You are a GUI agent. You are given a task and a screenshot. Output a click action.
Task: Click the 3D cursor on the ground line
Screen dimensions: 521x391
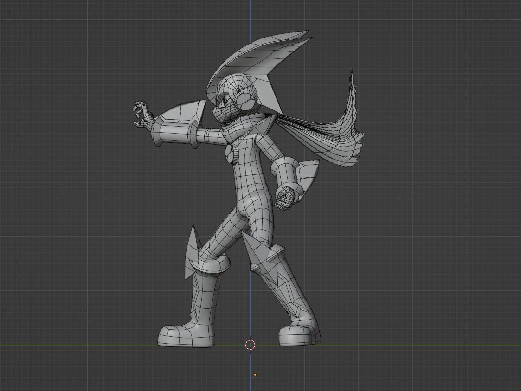tap(250, 345)
